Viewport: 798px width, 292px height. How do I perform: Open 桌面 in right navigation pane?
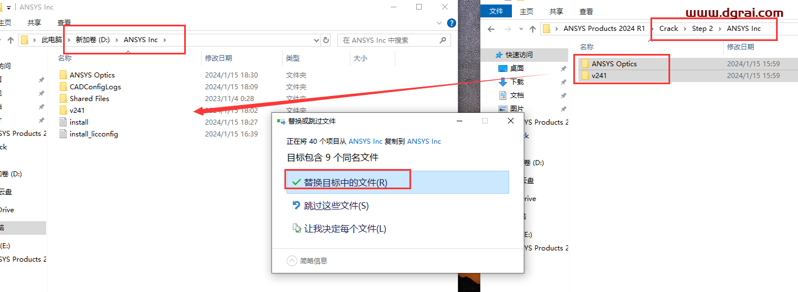517,69
